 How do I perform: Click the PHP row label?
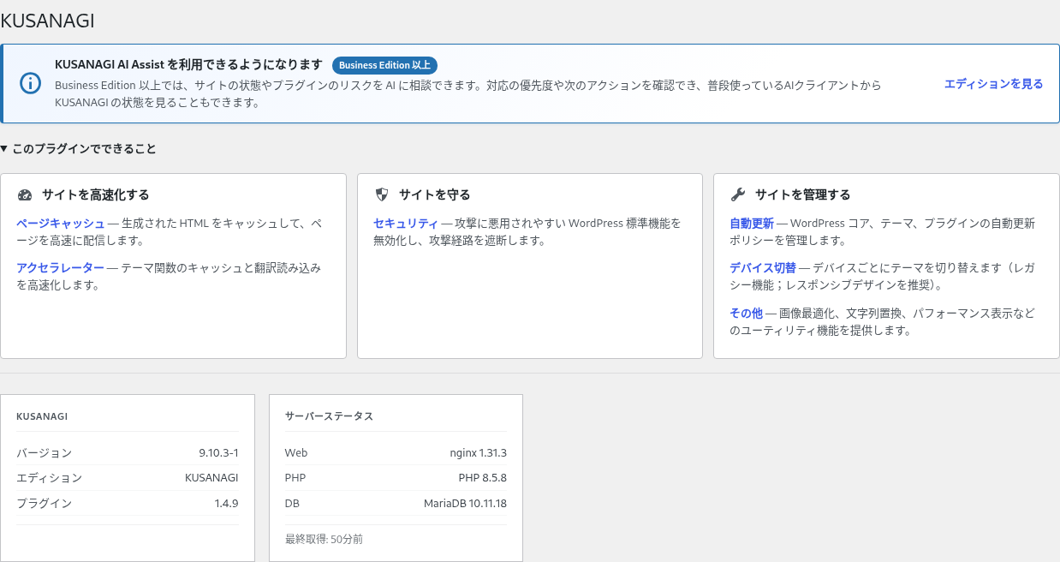coord(295,478)
